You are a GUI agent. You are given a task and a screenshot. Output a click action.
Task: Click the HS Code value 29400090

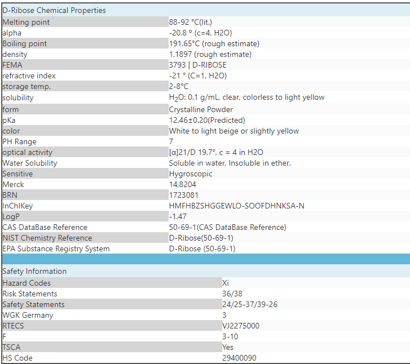239,358
